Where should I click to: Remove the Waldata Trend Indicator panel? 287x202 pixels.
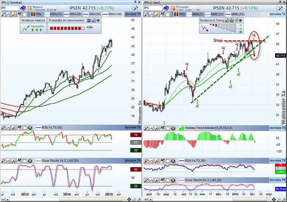coord(173,128)
